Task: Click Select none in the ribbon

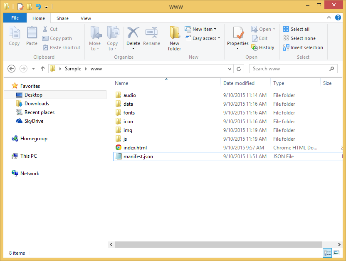Action: pos(299,38)
